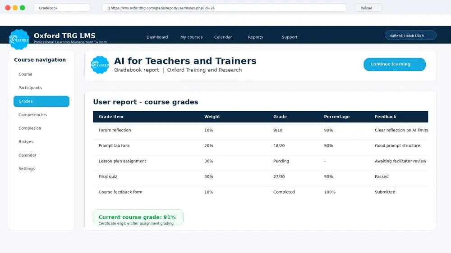Open Calendar in the course navigation sidebar
The image size is (451, 253).
click(x=28, y=155)
